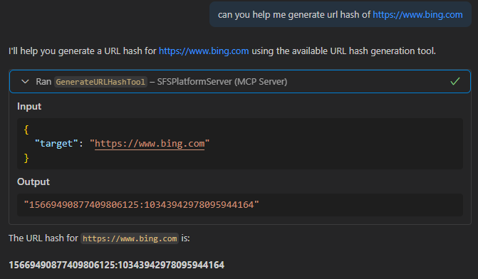478x279 pixels.
Task: Click the Output heading
Action: click(x=33, y=181)
